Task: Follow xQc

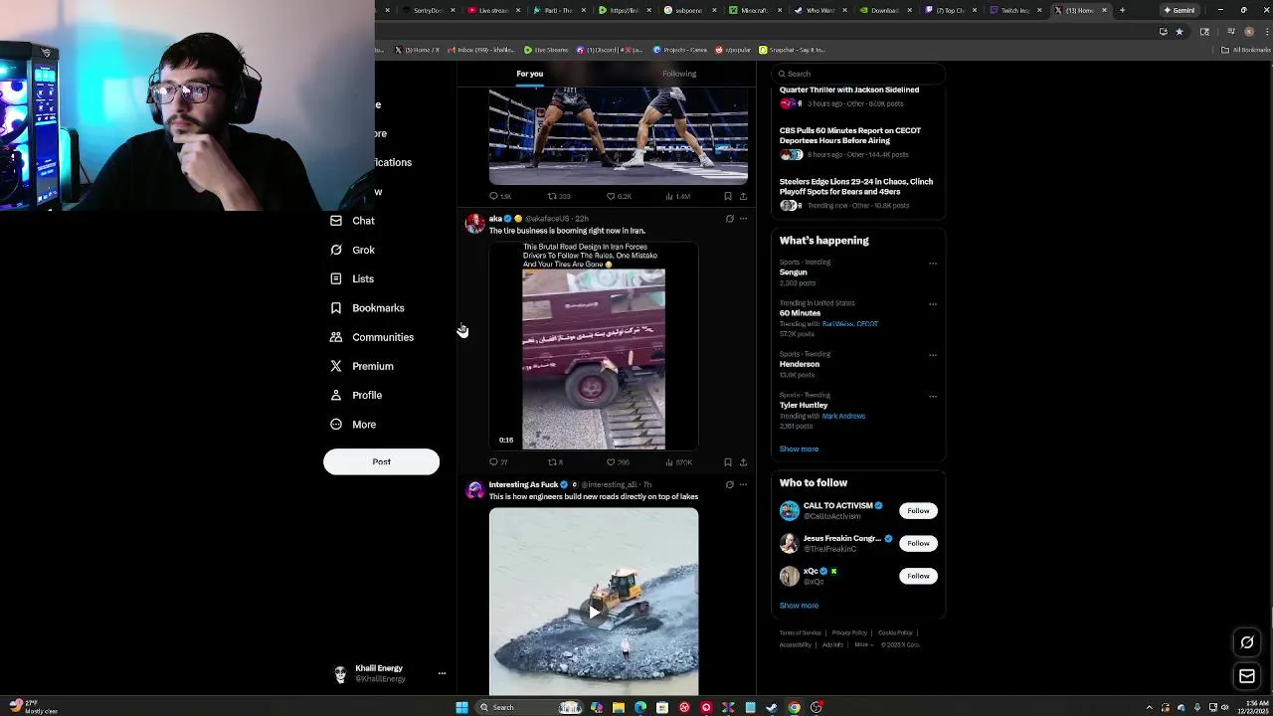Action: point(918,576)
